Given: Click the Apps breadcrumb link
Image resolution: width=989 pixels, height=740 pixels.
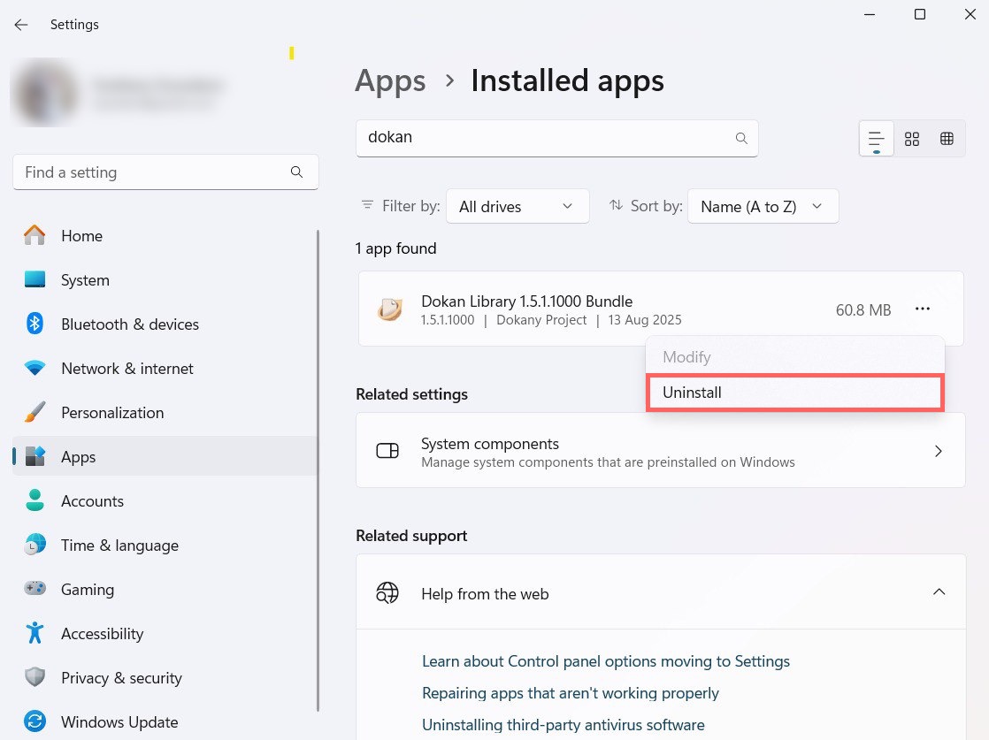Looking at the screenshot, I should (x=390, y=81).
